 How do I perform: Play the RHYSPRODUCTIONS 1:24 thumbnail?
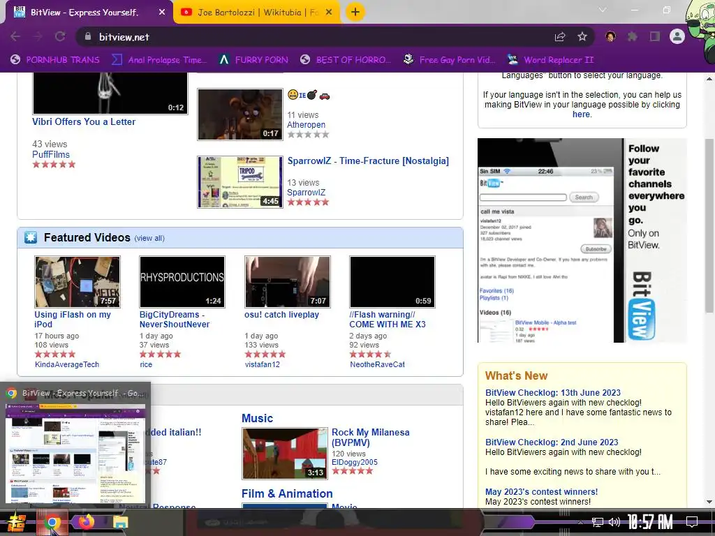click(182, 282)
